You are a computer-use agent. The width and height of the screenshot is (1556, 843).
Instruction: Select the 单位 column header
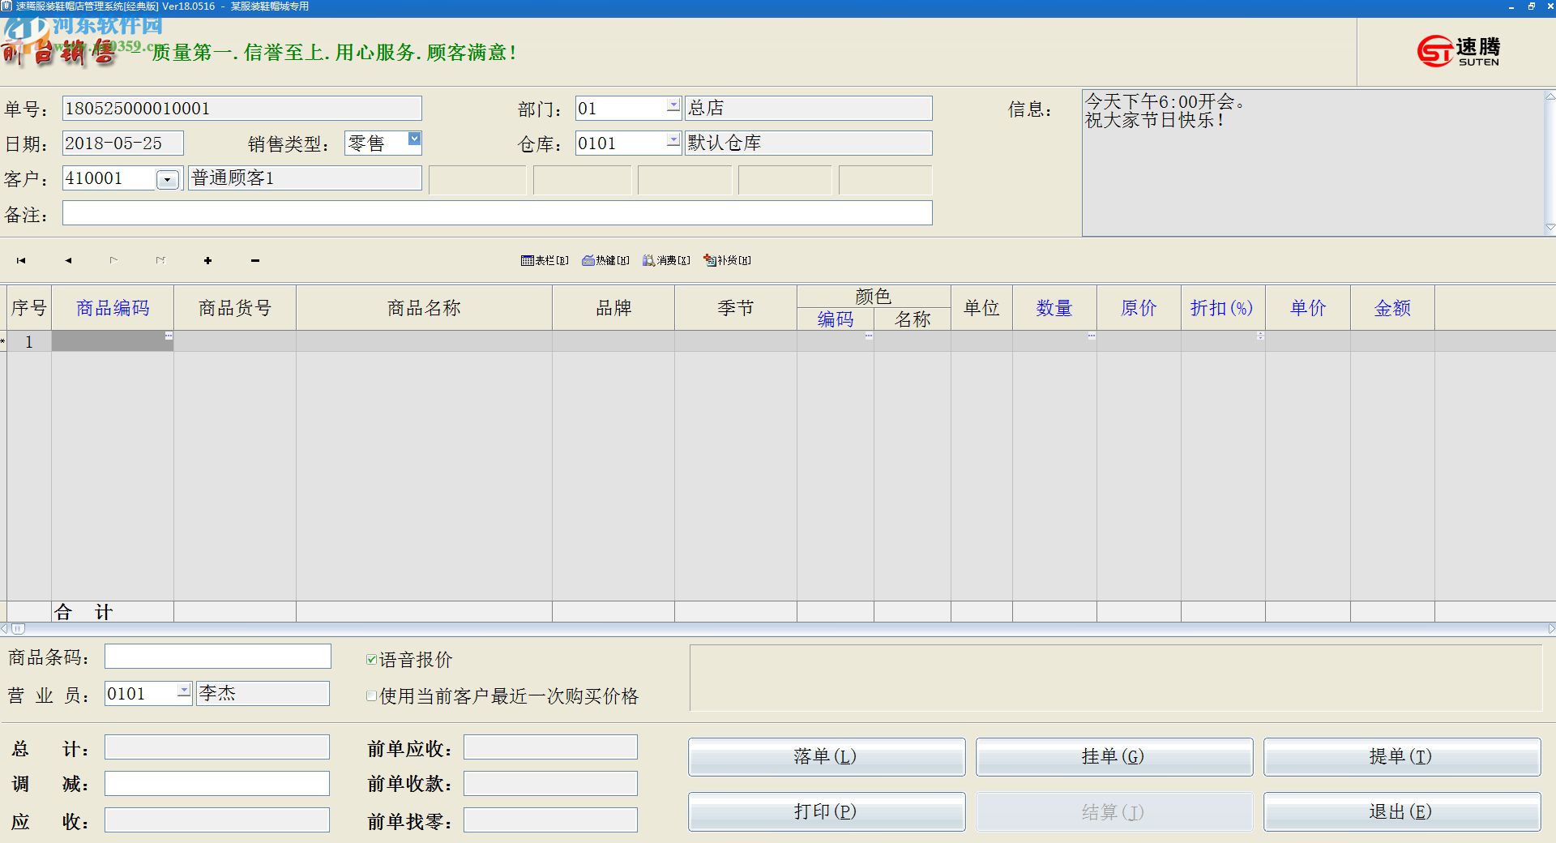click(x=981, y=308)
